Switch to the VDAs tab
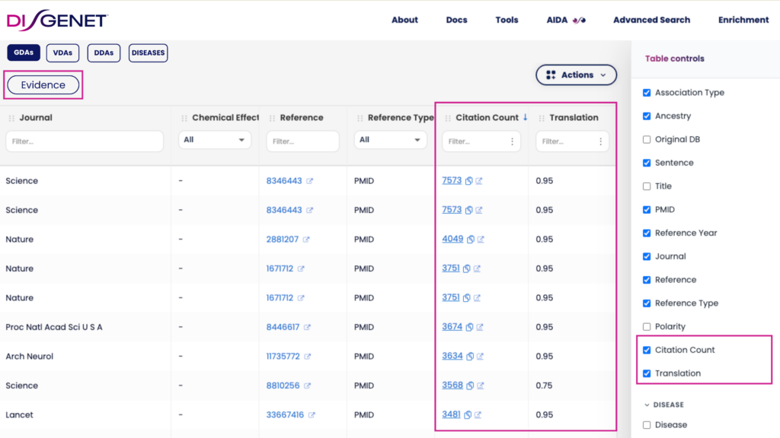 click(62, 52)
